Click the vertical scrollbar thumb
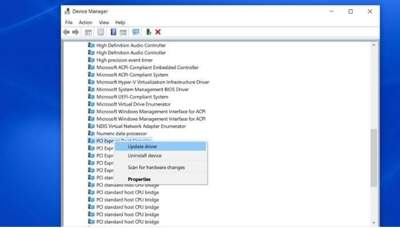Screen dimensions: 400x228 tap(374, 158)
